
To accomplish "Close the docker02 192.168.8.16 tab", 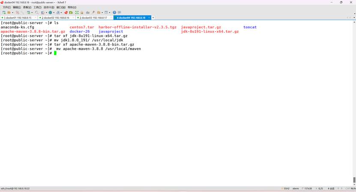I will (x=73, y=18).
